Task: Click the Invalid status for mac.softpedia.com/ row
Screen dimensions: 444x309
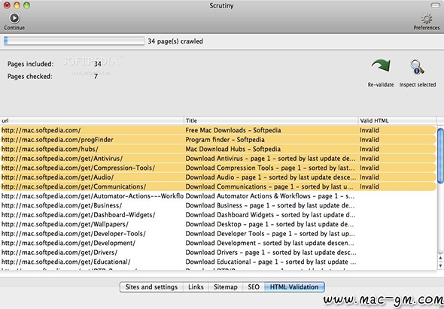Action: (369, 130)
